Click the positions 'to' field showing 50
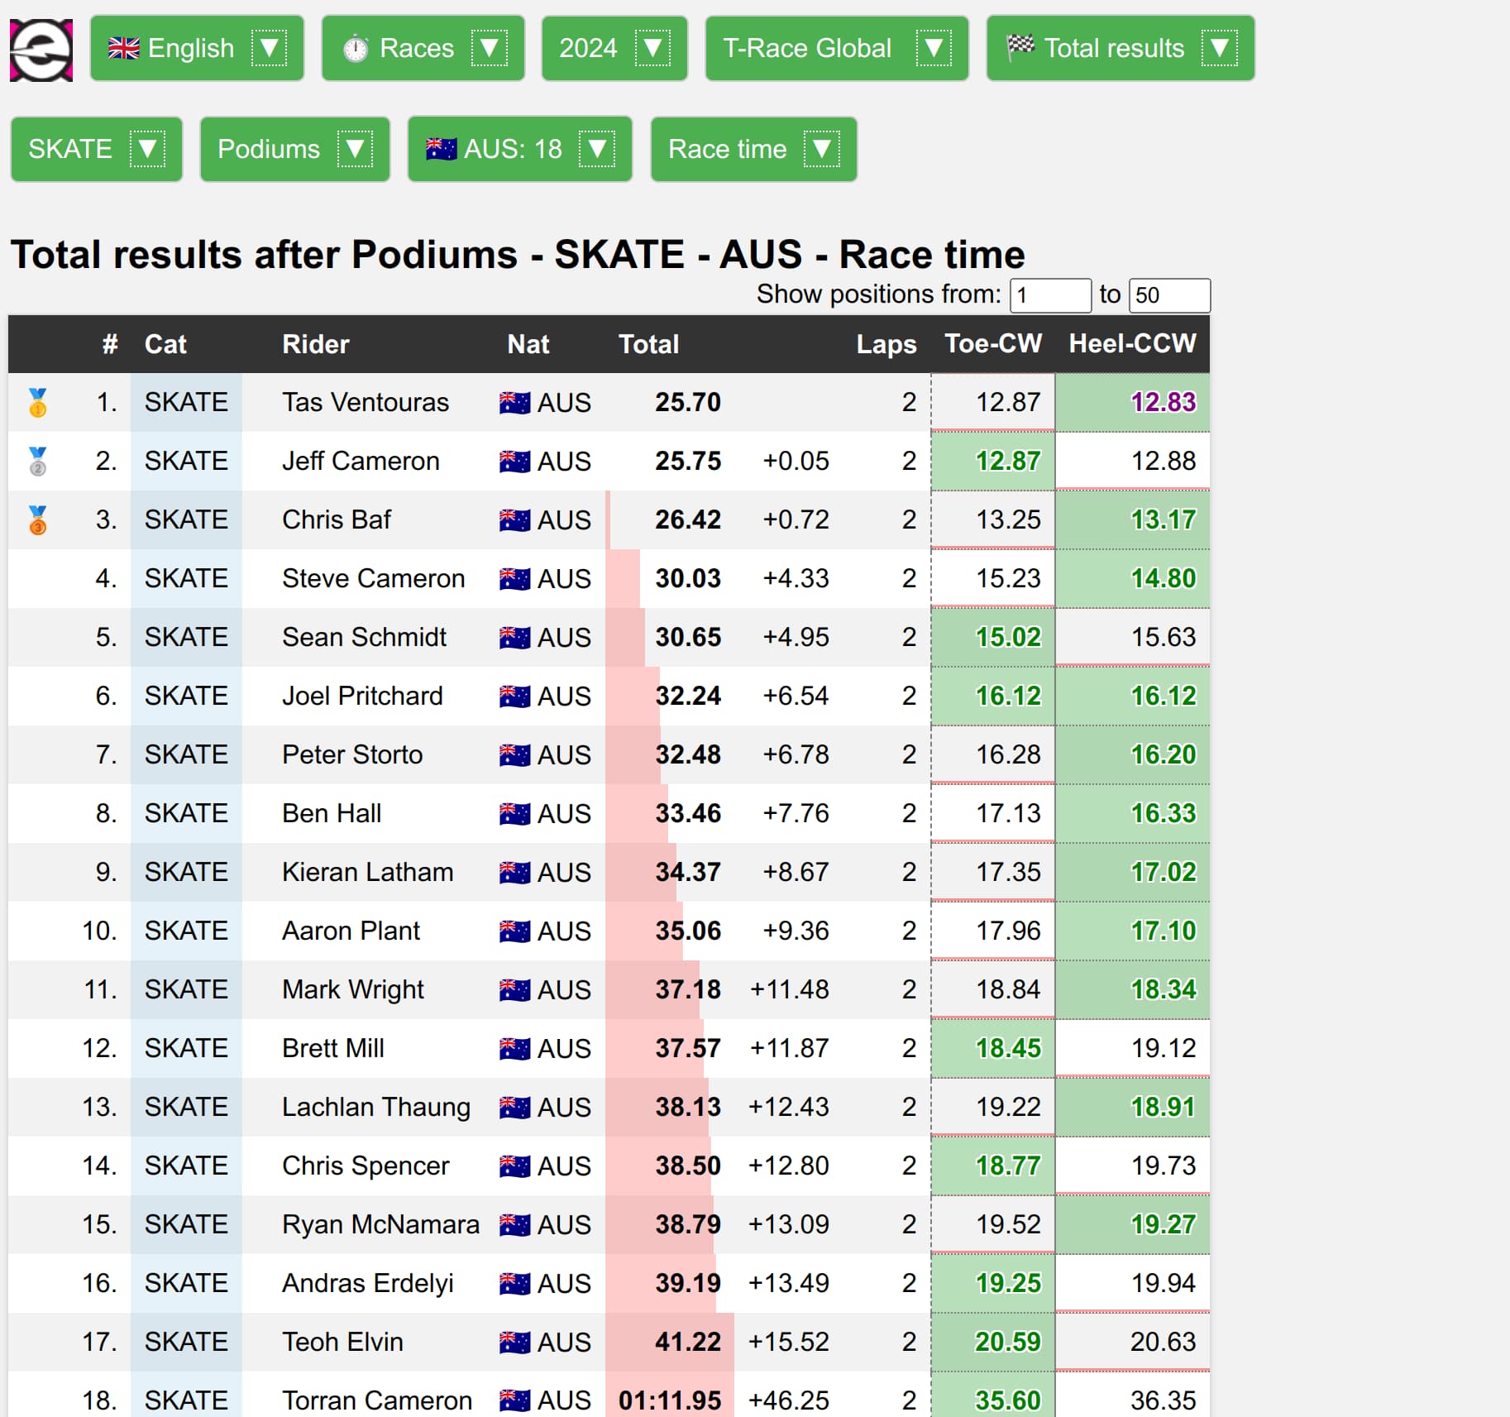1510x1417 pixels. 1168,296
